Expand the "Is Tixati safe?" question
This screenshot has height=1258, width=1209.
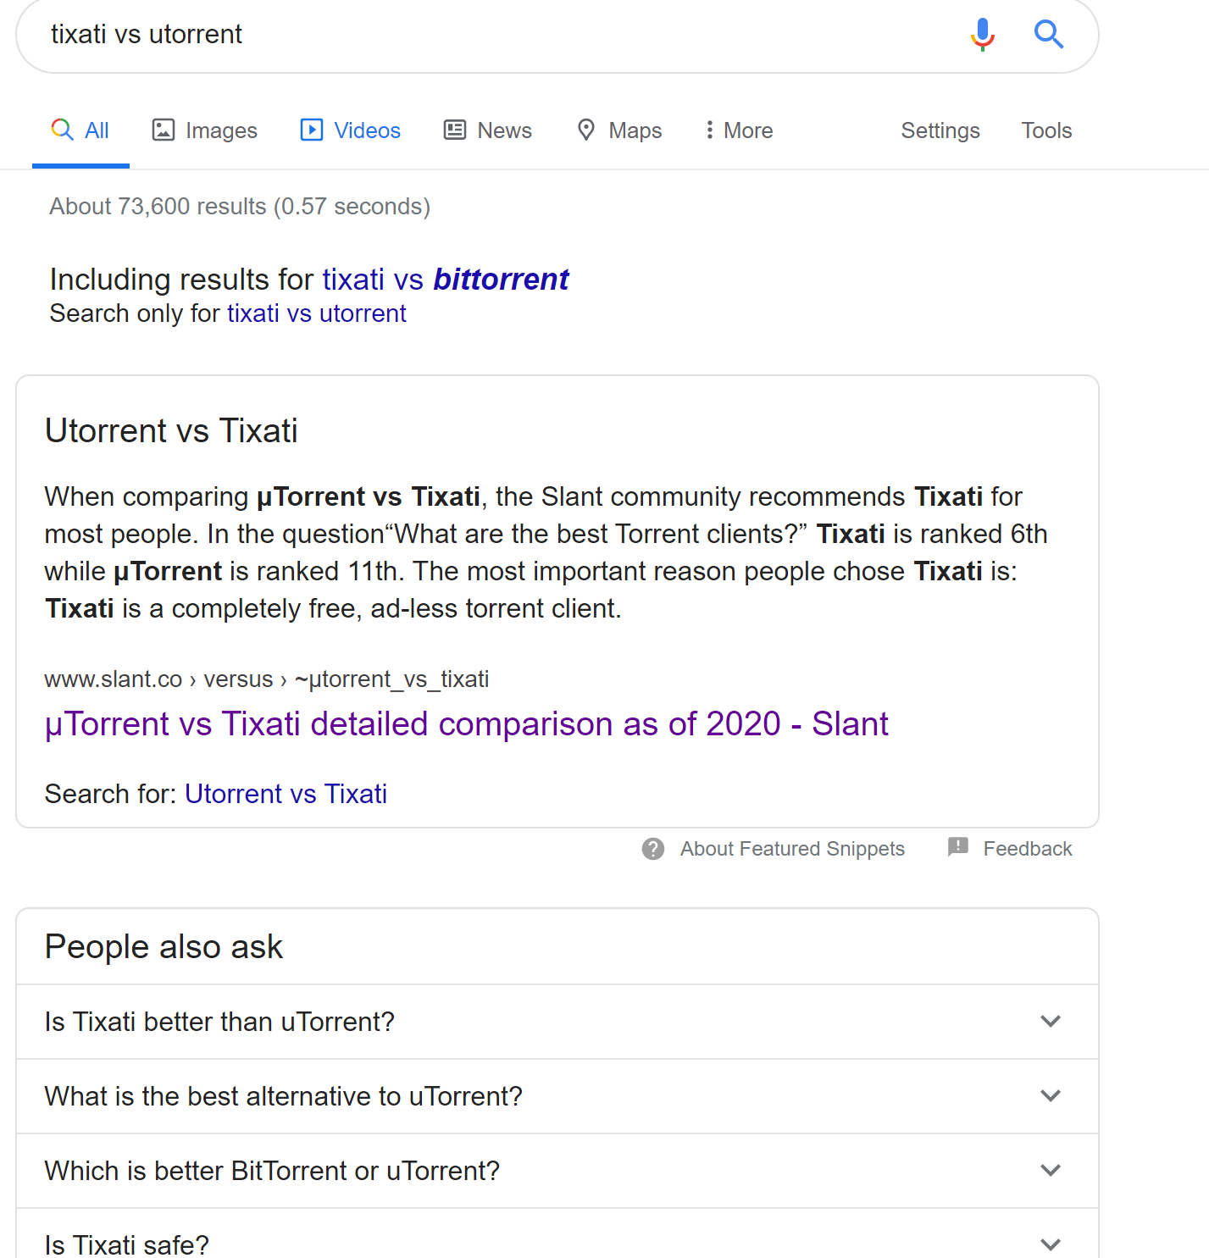(1050, 1244)
